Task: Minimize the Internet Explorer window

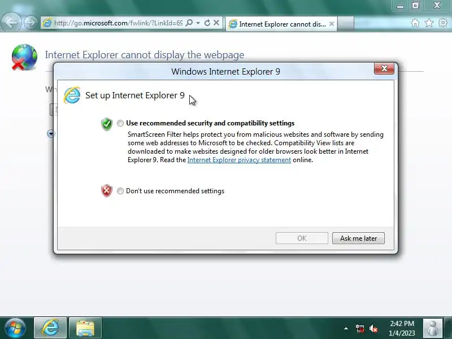Action: [x=400, y=6]
